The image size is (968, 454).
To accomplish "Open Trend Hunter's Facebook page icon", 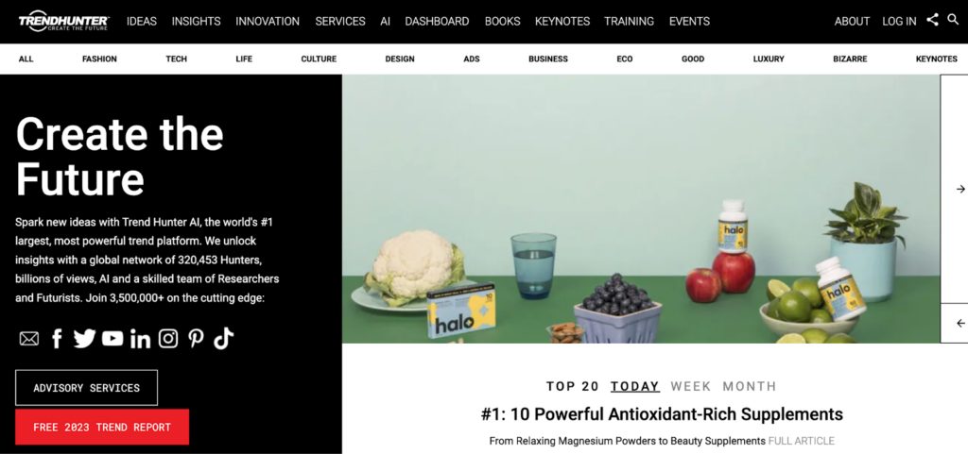I will 57,338.
